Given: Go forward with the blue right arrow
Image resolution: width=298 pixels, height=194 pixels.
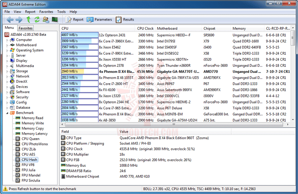Looking at the screenshot, I should click(19, 19).
